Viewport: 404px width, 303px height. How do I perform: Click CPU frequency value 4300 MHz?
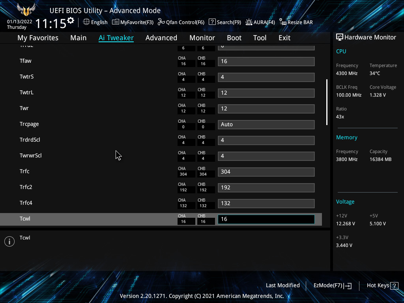347,73
